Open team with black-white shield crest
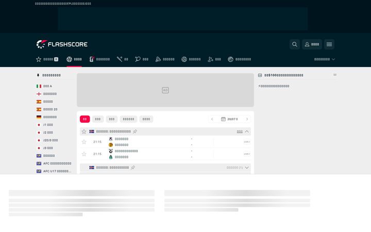 click(123, 151)
